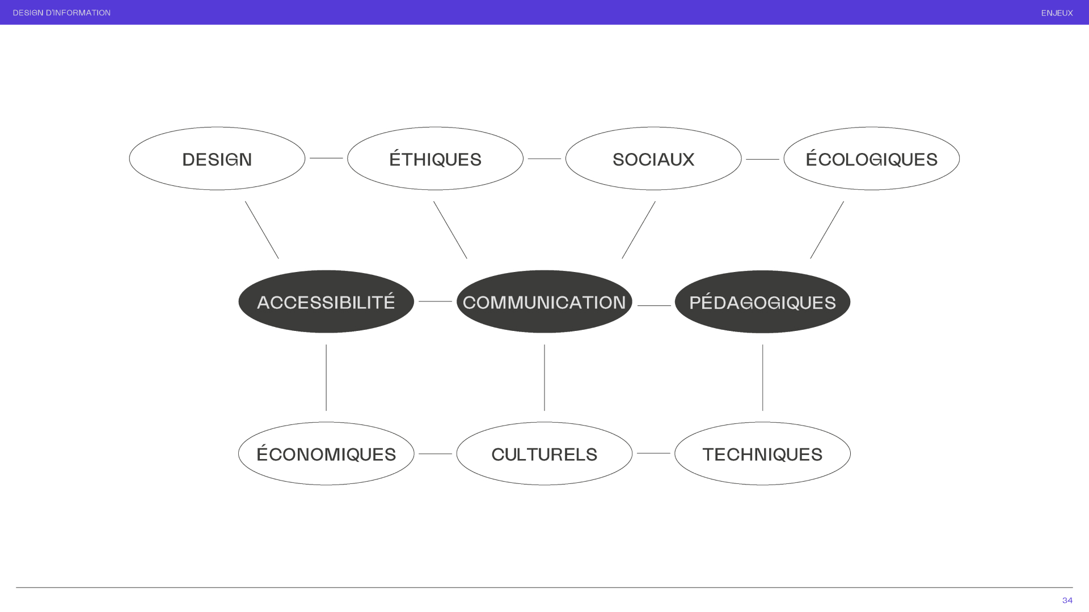Select vertical line from ACCESSIBILITÉ to ÉCONOMIQUES
Screen dimensions: 1089x612
326,377
